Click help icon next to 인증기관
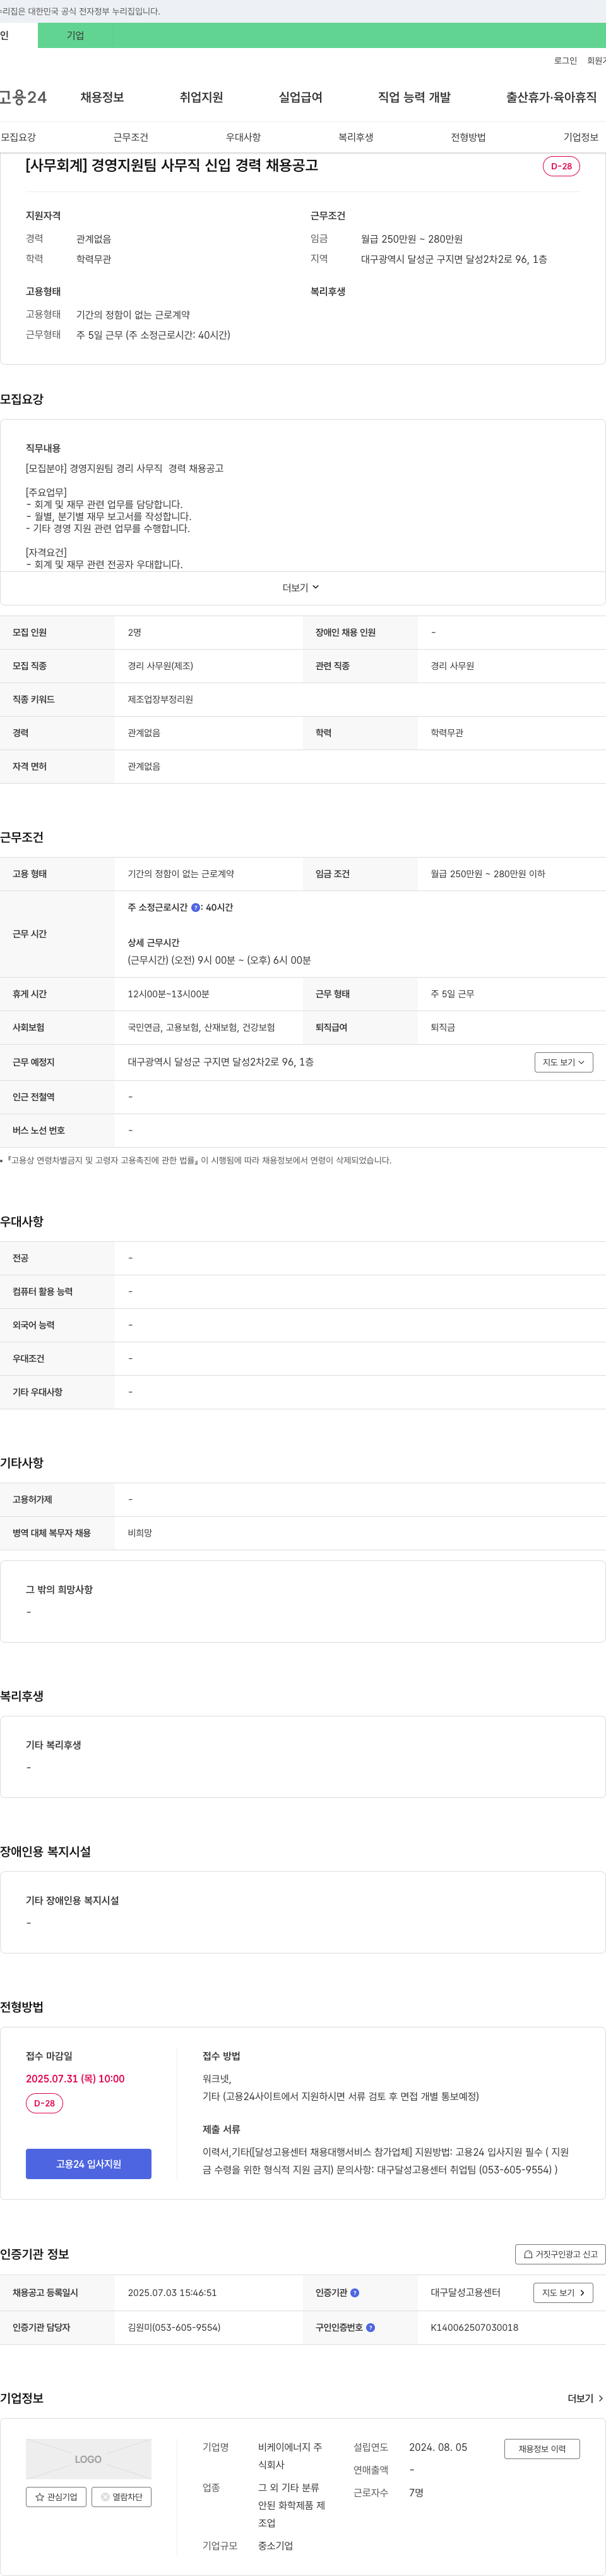 coord(354,2293)
